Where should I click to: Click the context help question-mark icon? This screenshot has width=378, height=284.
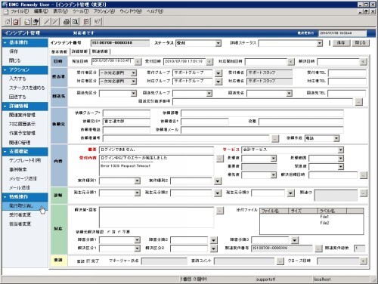(x=98, y=22)
